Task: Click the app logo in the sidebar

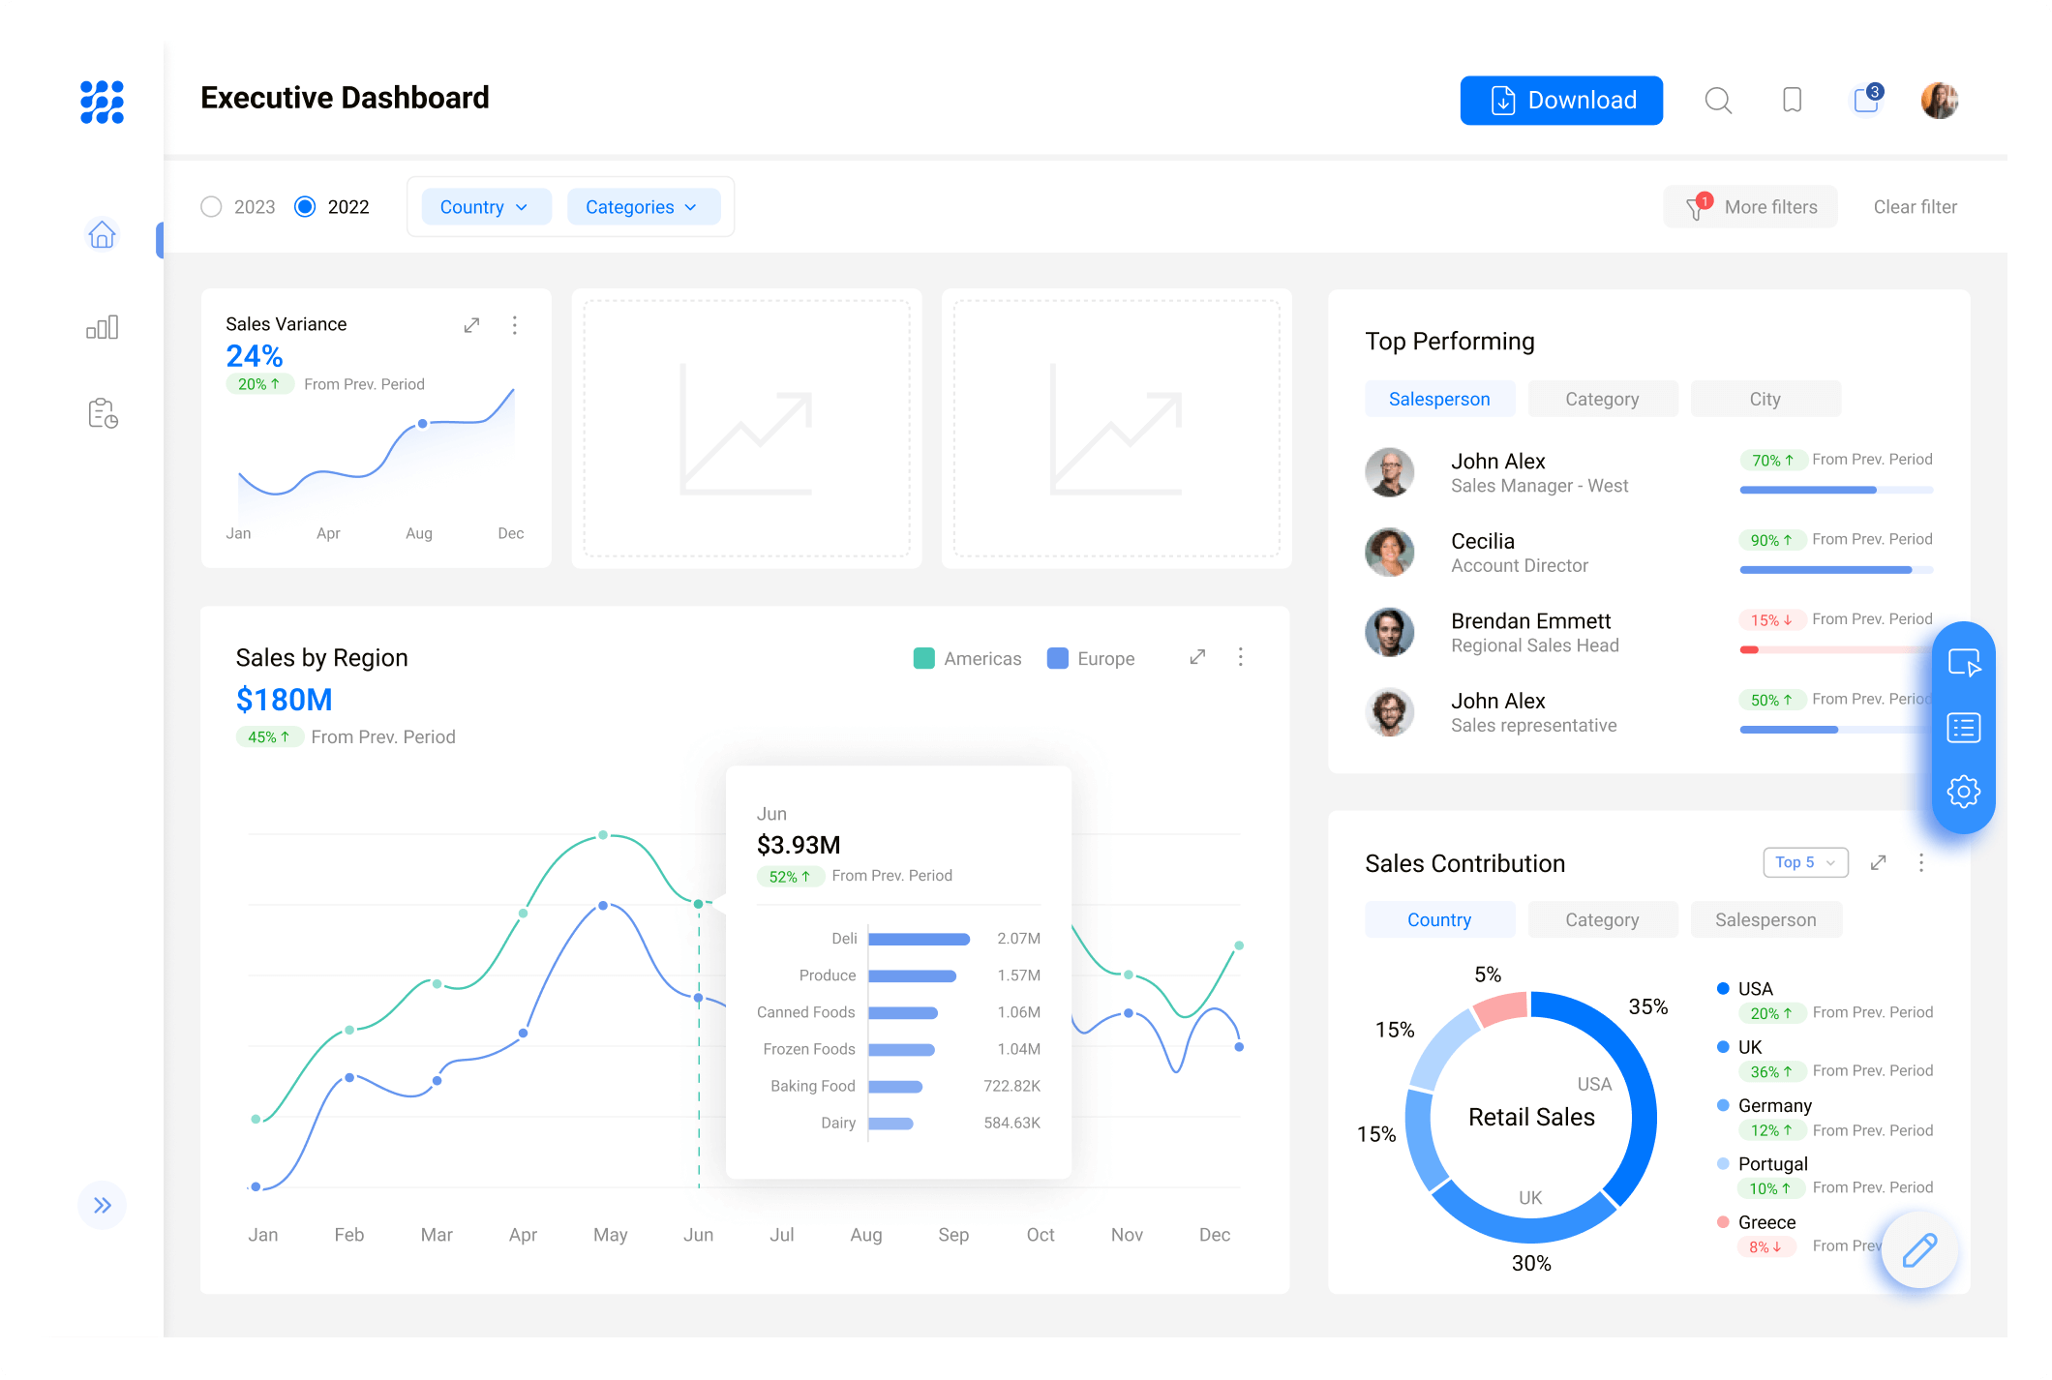Action: pyautogui.click(x=102, y=102)
